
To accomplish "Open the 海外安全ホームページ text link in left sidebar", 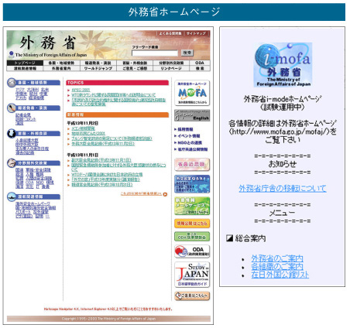I will pos(33,203).
